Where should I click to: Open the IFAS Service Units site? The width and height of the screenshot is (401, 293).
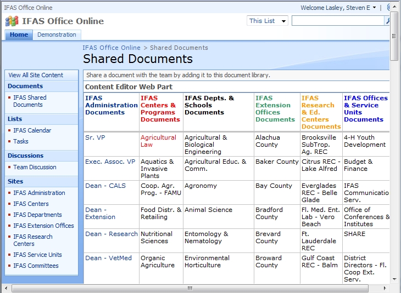pos(37,255)
